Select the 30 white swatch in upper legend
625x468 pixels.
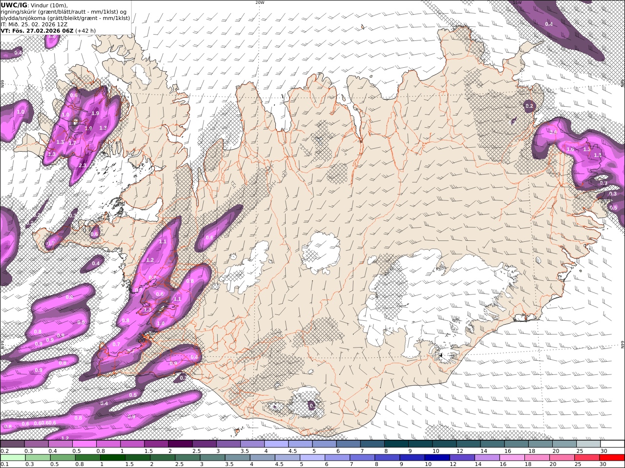click(613, 444)
